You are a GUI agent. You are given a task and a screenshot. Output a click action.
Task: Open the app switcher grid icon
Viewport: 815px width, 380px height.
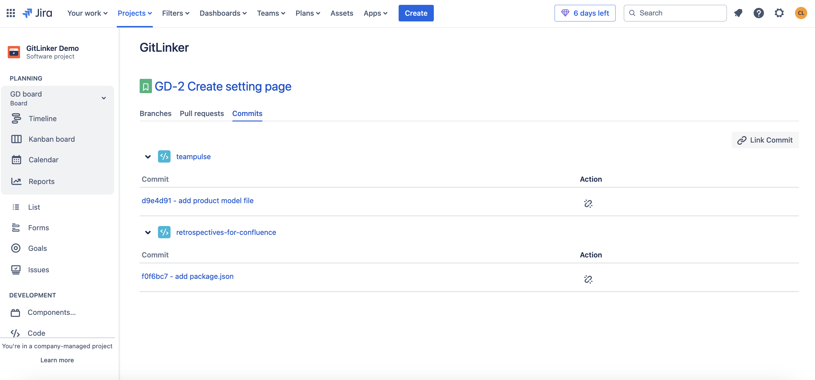10,13
